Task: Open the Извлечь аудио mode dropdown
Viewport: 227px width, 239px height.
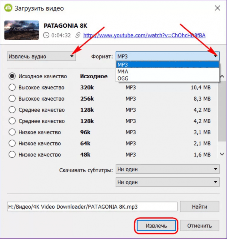Action: pyautogui.click(x=41, y=56)
